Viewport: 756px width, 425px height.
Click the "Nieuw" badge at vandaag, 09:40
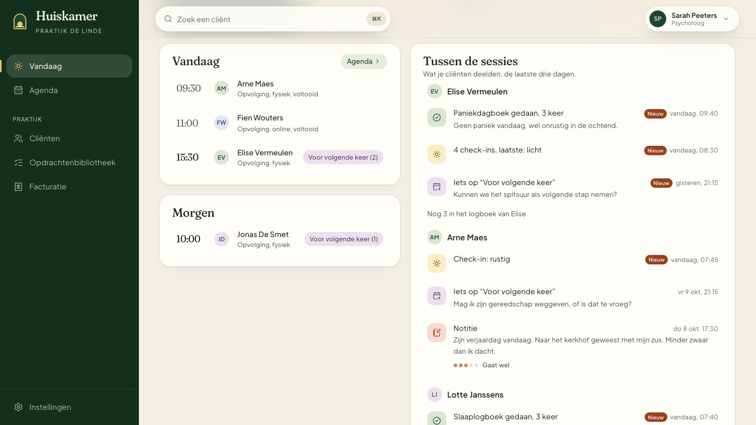click(x=655, y=114)
